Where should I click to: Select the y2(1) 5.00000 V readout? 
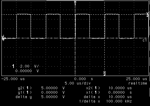point(41,88)
